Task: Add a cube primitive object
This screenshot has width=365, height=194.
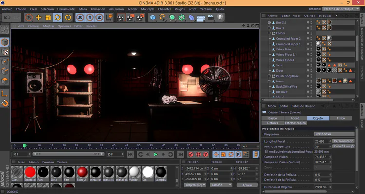Action: click(x=153, y=17)
